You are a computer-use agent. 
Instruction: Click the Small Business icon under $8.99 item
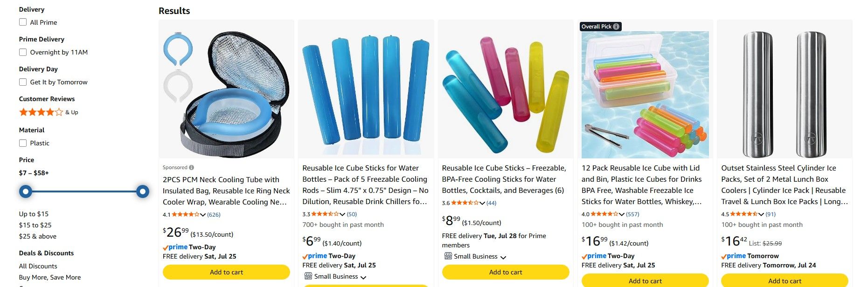[x=448, y=256]
